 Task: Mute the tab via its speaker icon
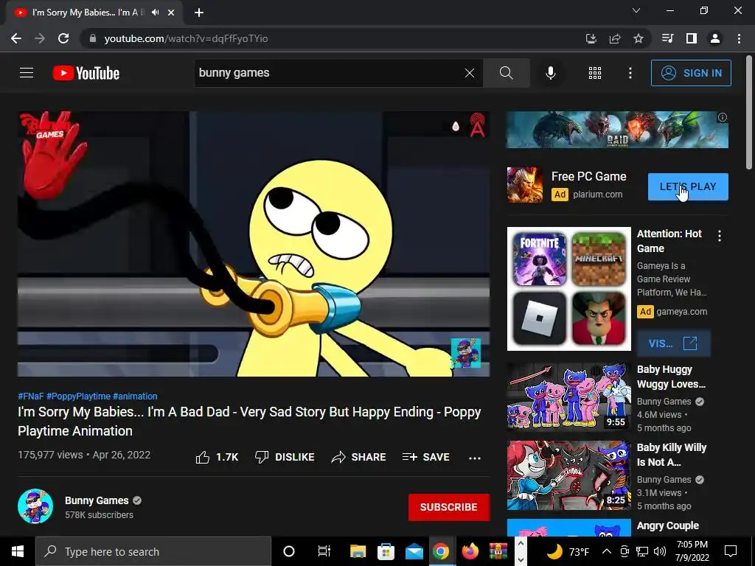point(155,13)
